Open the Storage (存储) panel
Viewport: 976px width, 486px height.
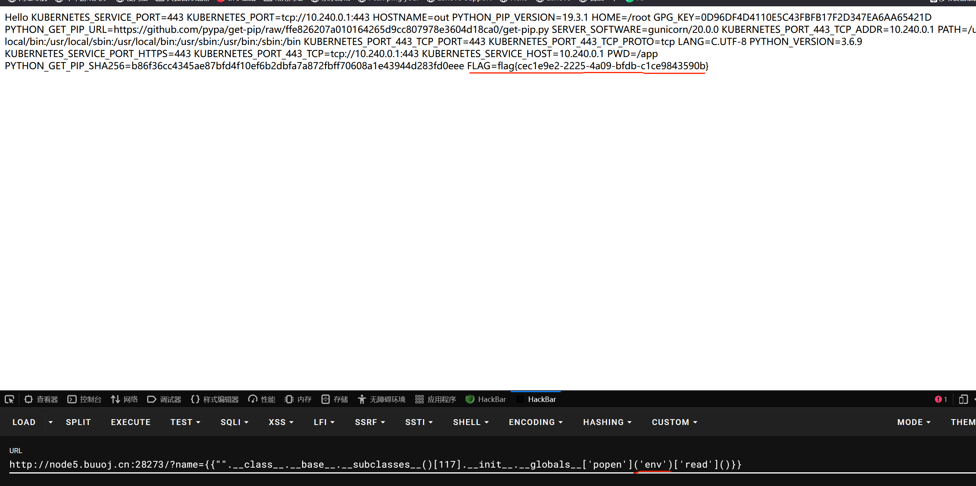point(335,399)
